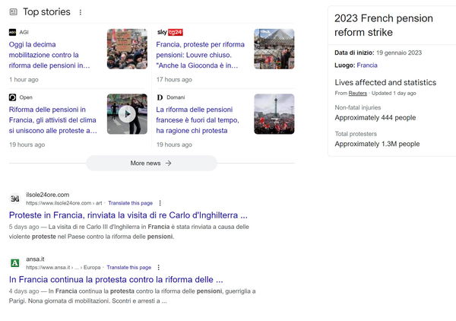
Task: Click the Open publisher logo icon
Action: (x=12, y=97)
